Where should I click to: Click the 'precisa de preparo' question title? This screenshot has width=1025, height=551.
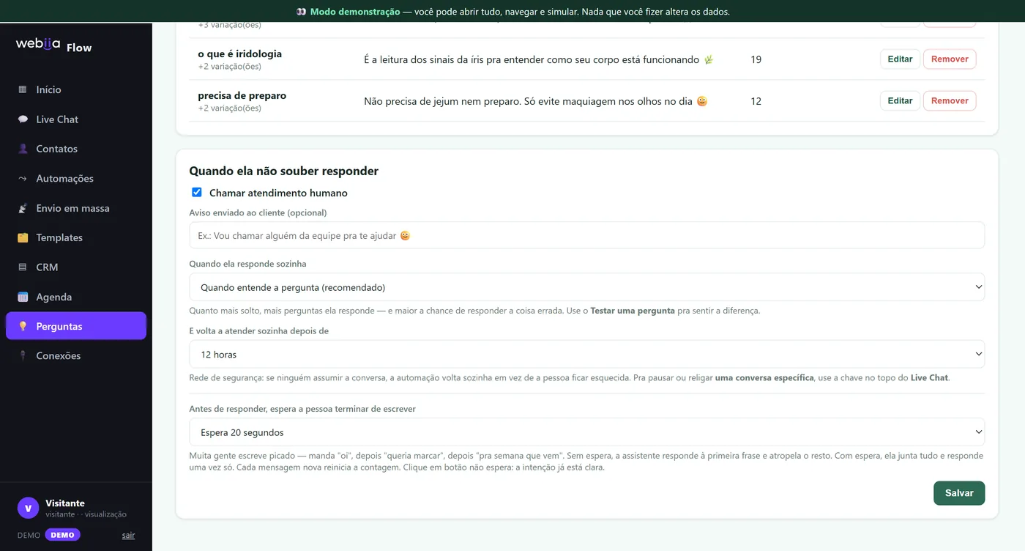pos(242,95)
